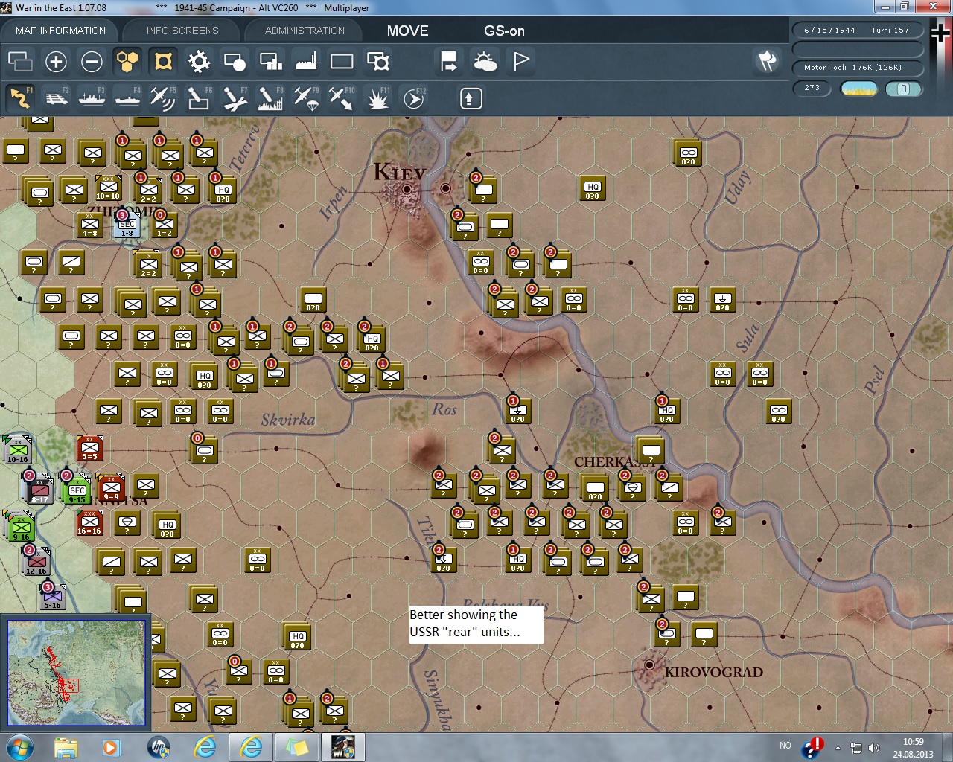Image resolution: width=953 pixels, height=762 pixels.
Task: Activate the explosion icon mode F11
Action: 377,98
